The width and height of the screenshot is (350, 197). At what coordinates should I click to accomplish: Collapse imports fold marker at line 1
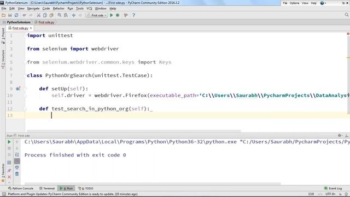pos(25,36)
